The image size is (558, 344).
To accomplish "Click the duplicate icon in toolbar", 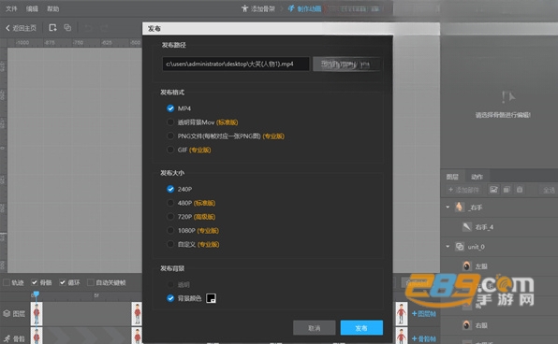I will click(x=67, y=28).
